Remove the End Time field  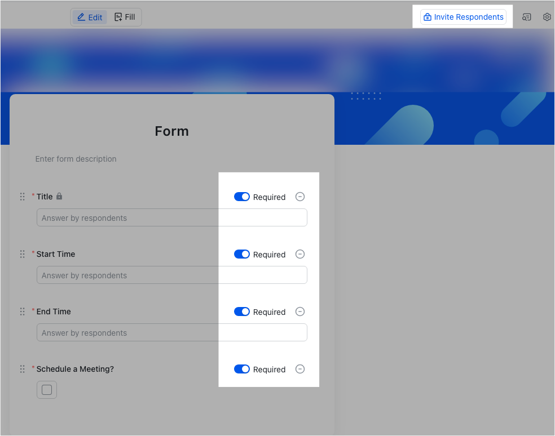click(x=300, y=312)
